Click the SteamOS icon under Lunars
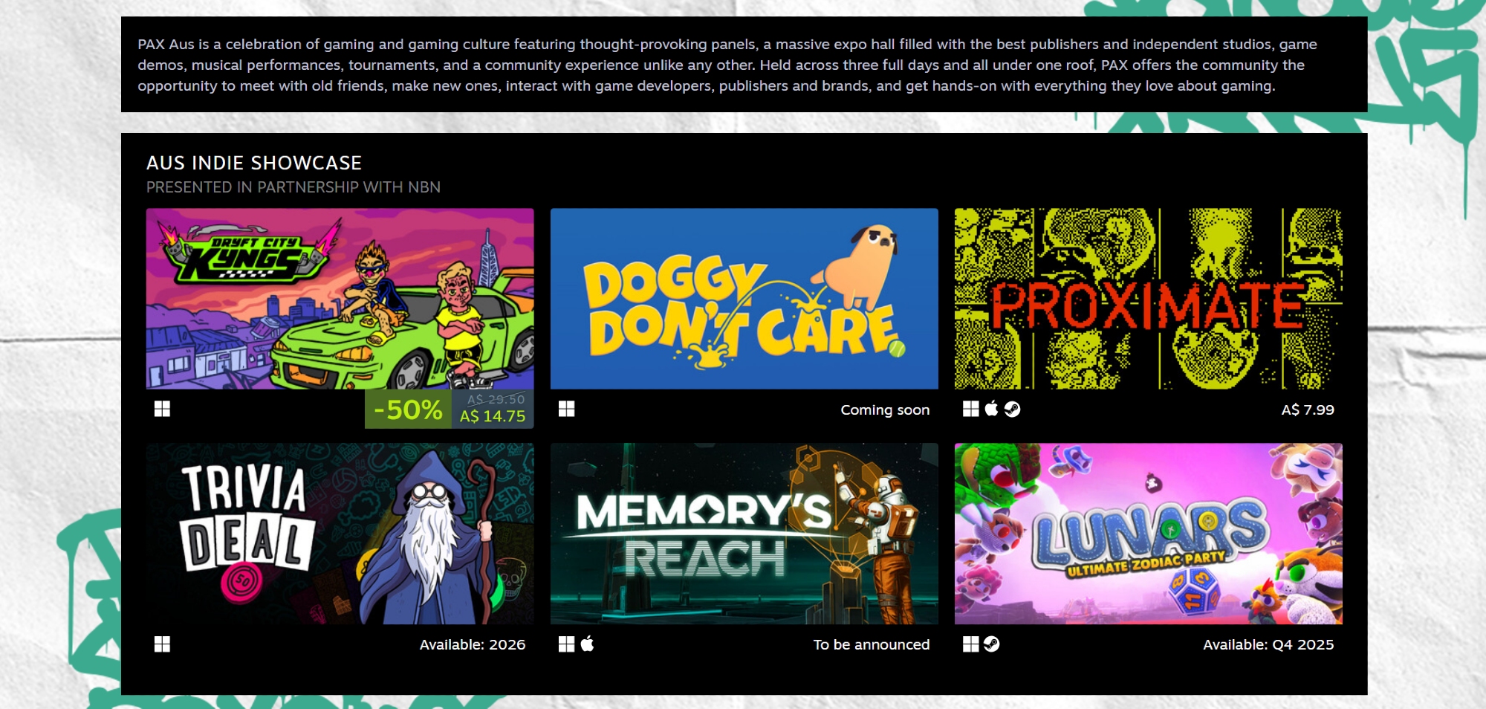Viewport: 1486px width, 709px height. coord(991,644)
